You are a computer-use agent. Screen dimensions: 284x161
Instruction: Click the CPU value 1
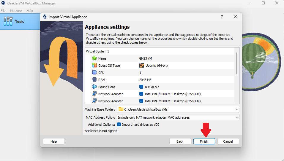tap(140, 73)
